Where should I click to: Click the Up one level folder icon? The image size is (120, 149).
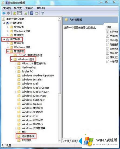pos(15,13)
